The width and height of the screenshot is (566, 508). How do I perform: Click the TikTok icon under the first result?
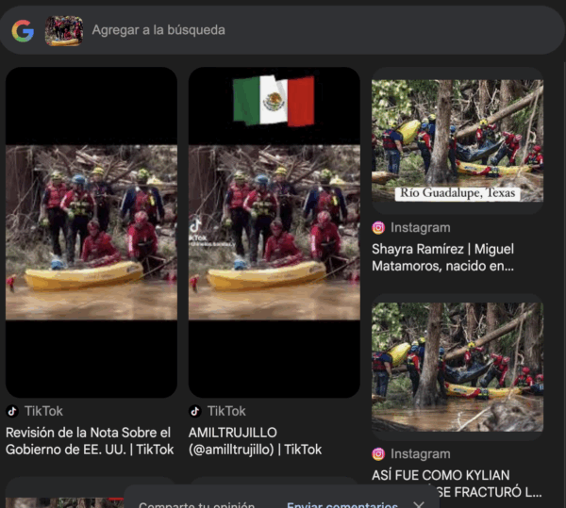[12, 411]
